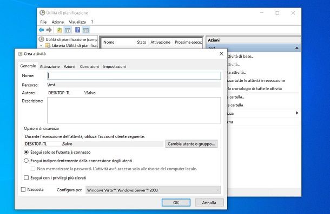Image resolution: width=330 pixels, height=214 pixels.
Task: Select 'Libreria Utilità di pianifica' tree node
Action: click(75, 45)
